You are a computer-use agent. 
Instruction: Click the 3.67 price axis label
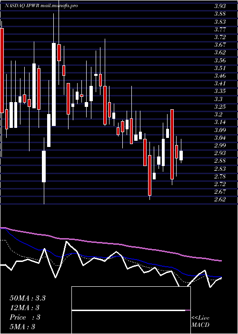coord(220,45)
